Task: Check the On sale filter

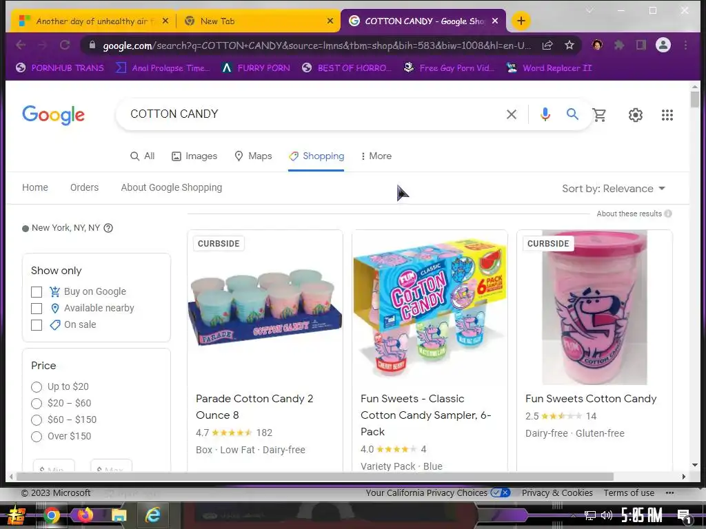Action: click(37, 325)
